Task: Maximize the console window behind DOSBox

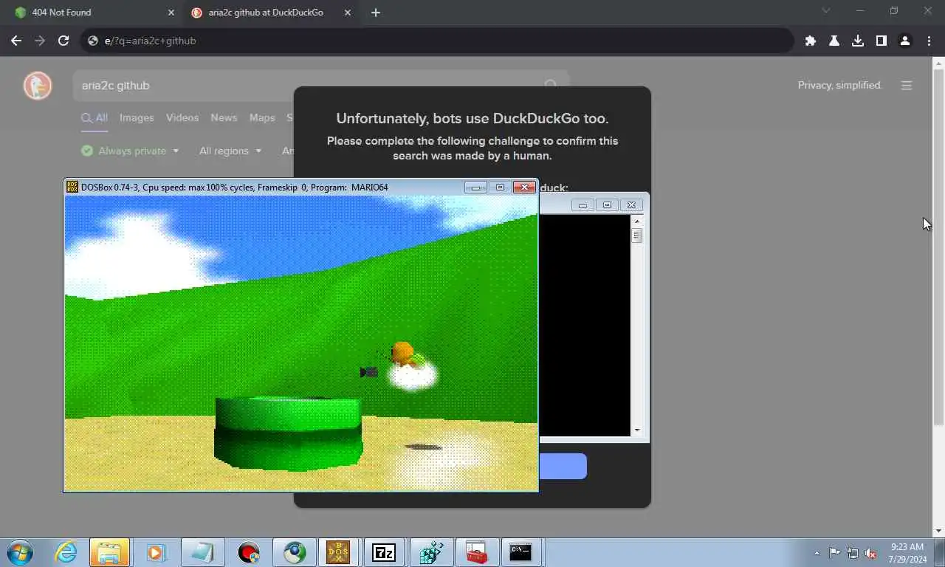Action: [607, 205]
